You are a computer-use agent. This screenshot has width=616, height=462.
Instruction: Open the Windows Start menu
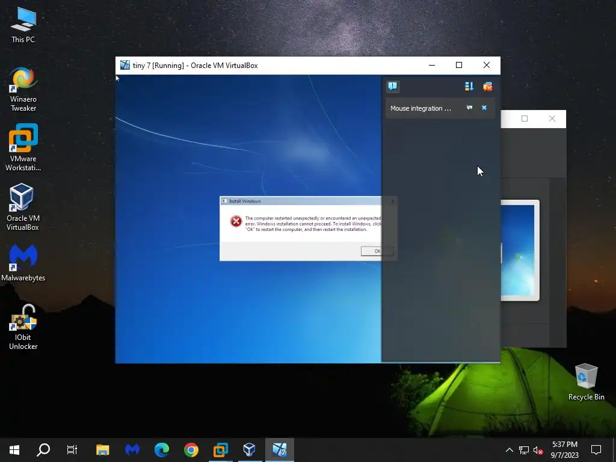point(14,450)
